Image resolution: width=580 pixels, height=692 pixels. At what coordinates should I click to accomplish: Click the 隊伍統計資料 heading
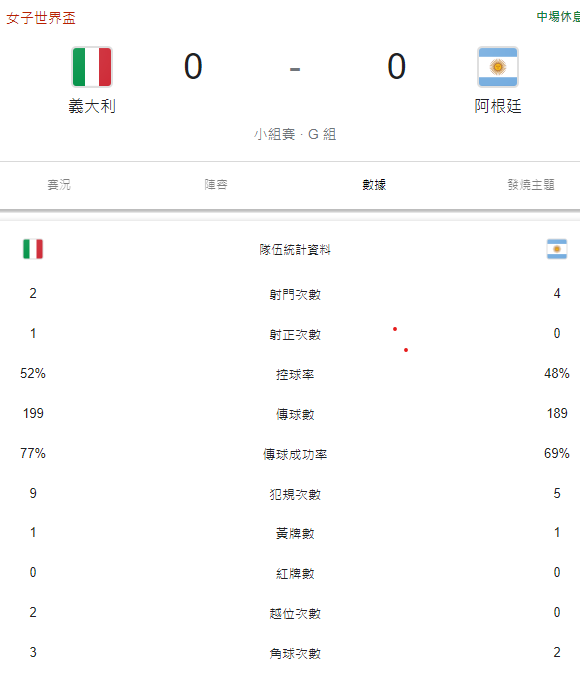(295, 250)
